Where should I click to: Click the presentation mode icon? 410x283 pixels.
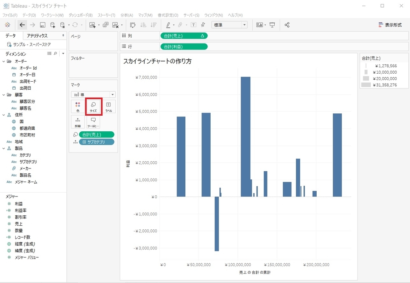coord(272,25)
